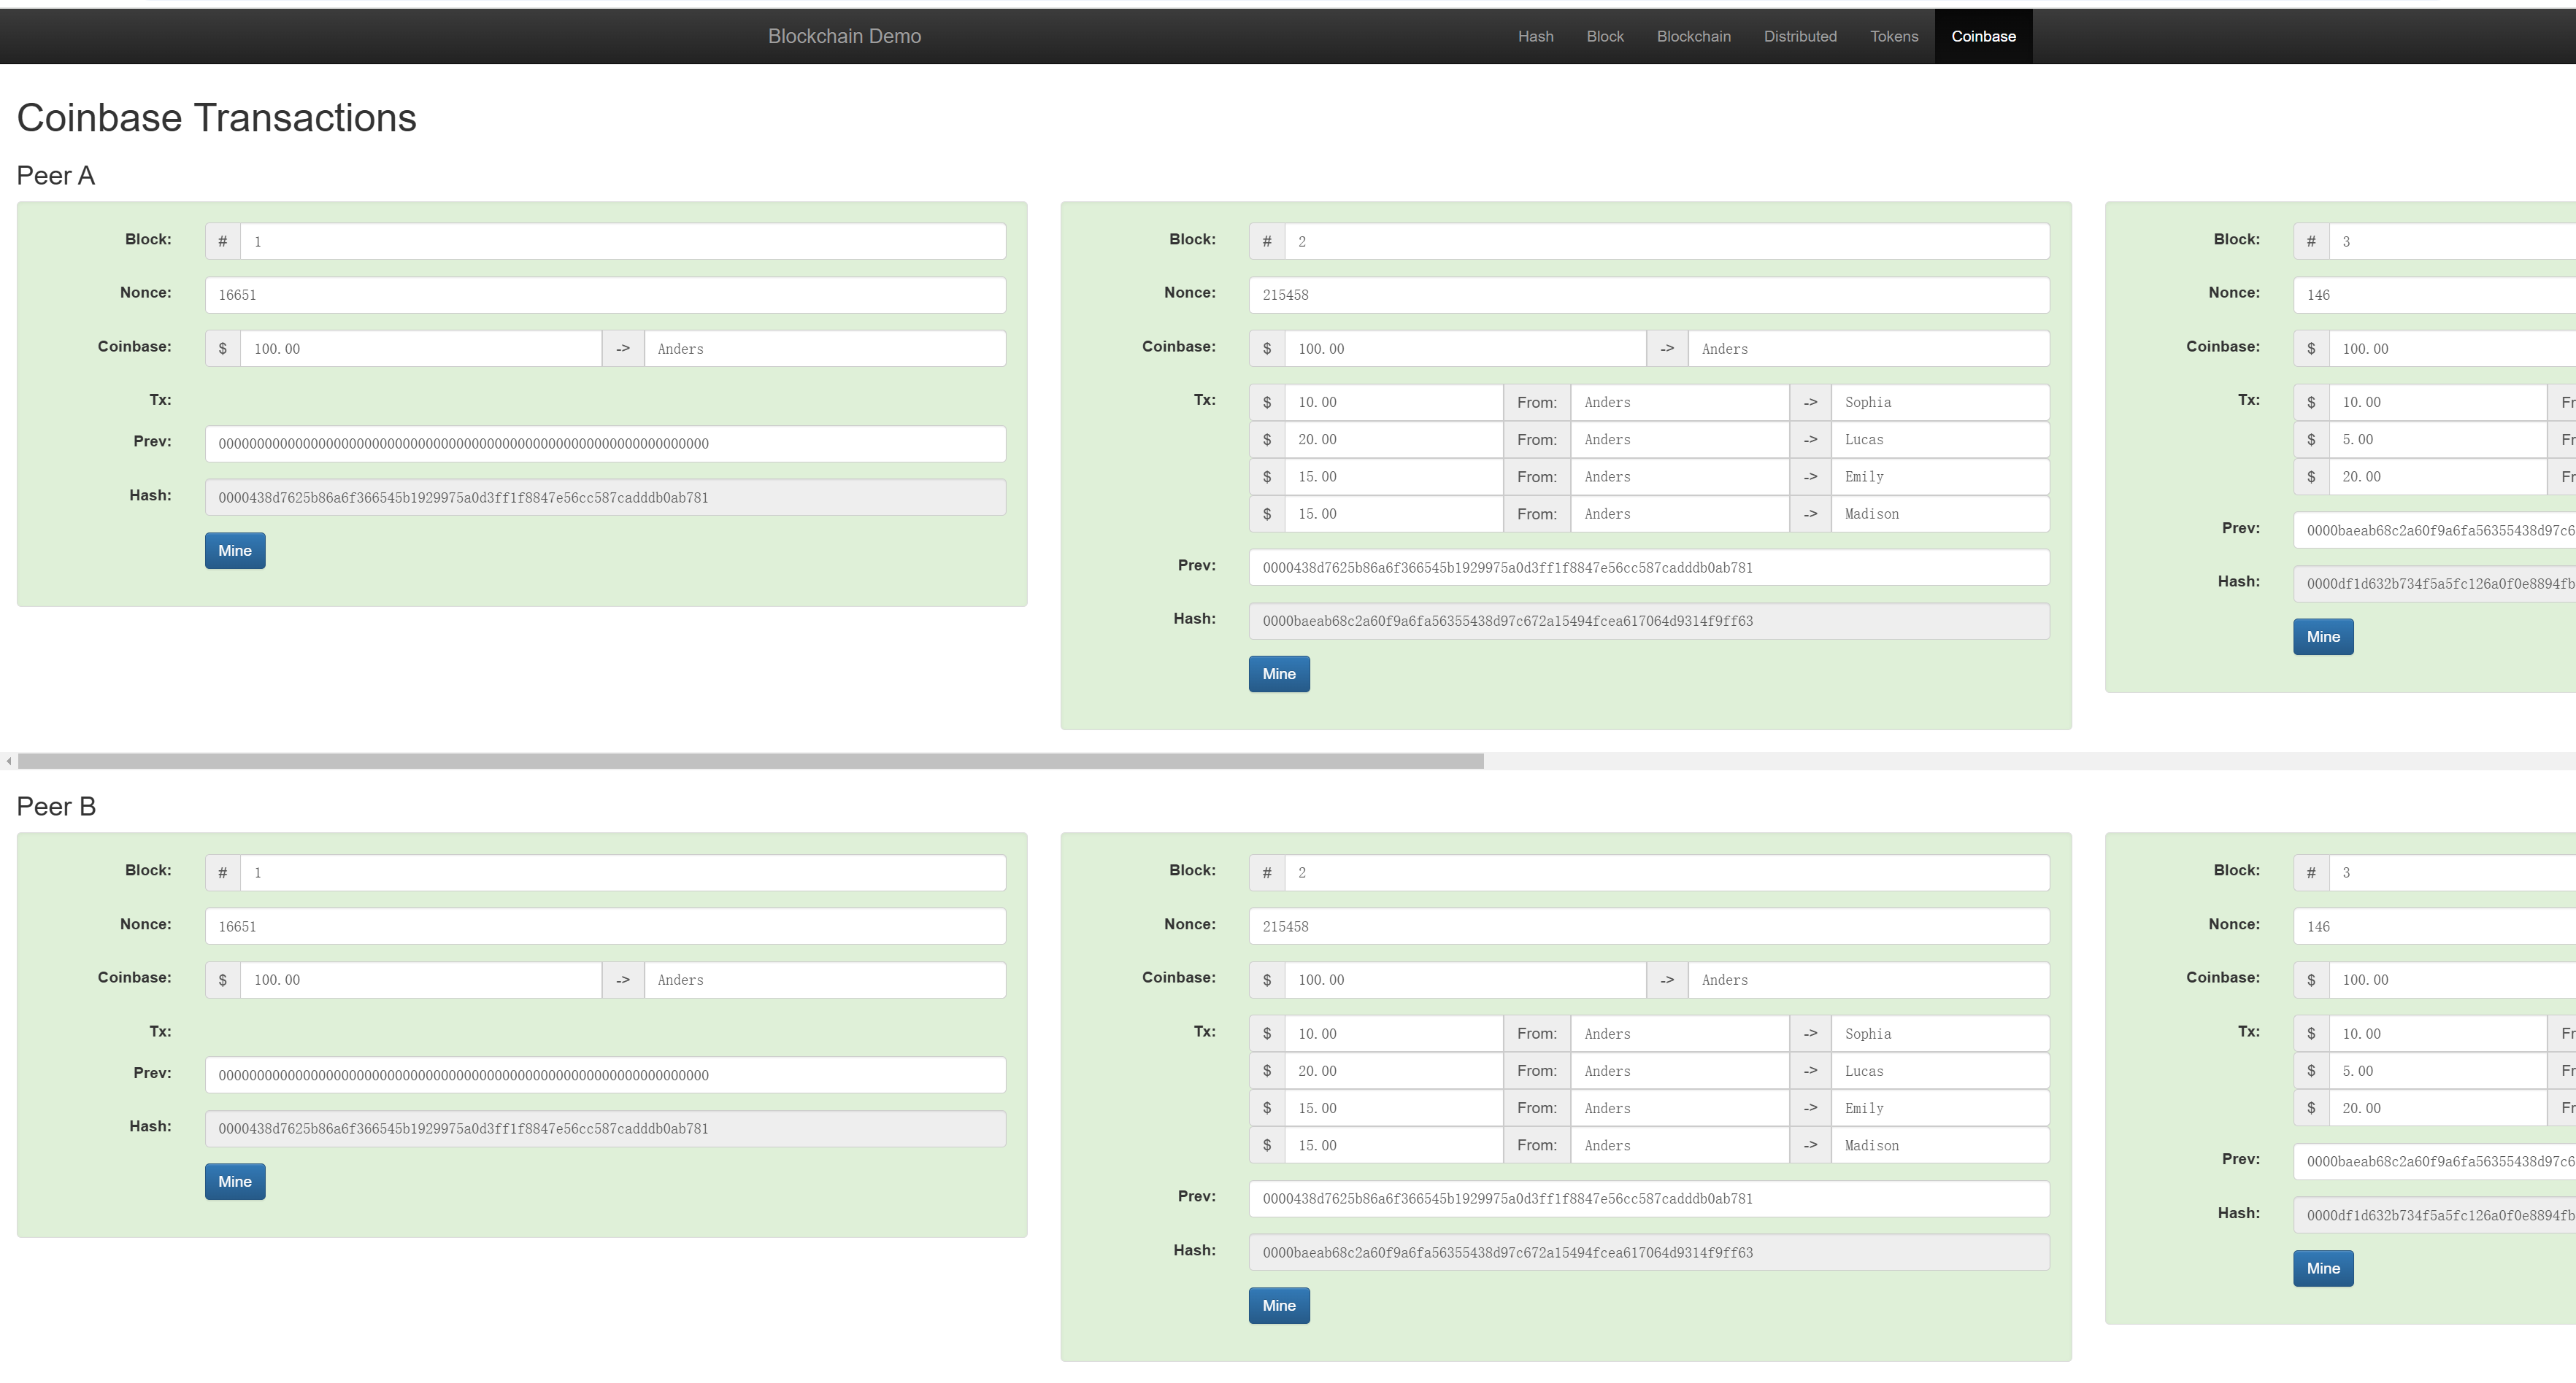The image size is (2576, 1383).
Task: Edit Peer A block 2 coinbase amount
Action: (1465, 349)
